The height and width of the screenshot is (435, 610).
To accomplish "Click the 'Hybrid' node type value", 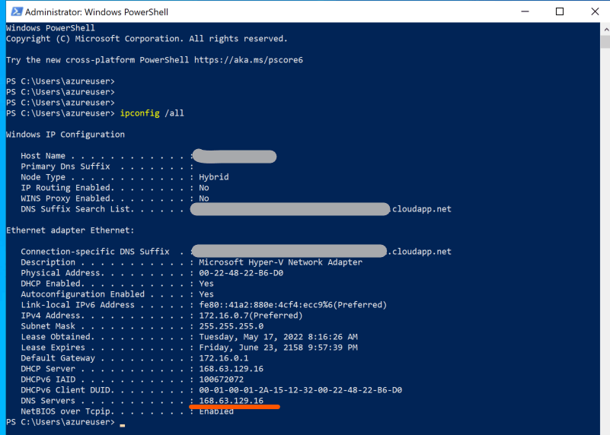I will [214, 177].
